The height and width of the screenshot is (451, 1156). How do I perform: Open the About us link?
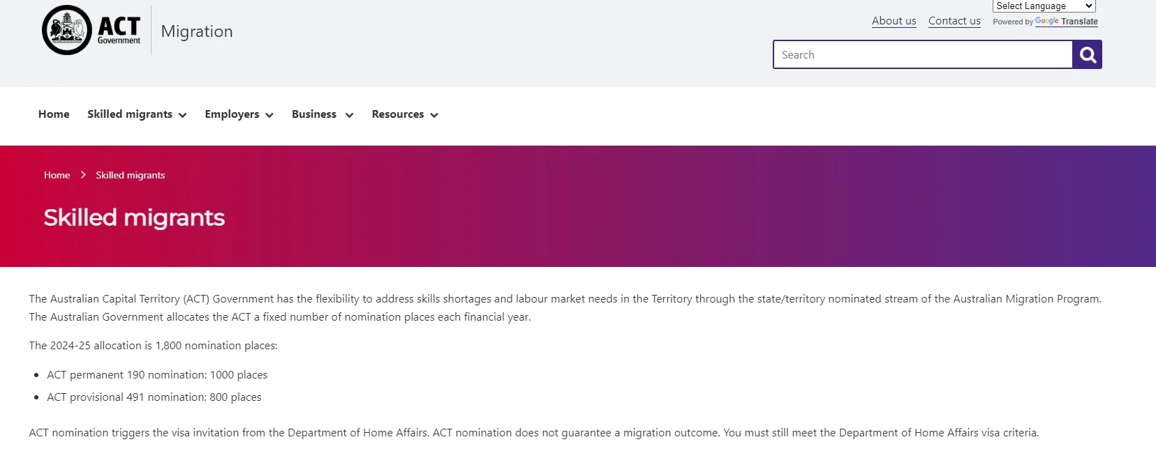pos(894,21)
